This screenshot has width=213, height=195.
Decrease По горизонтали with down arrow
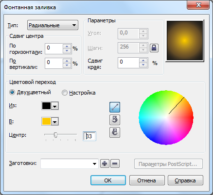point(67,51)
